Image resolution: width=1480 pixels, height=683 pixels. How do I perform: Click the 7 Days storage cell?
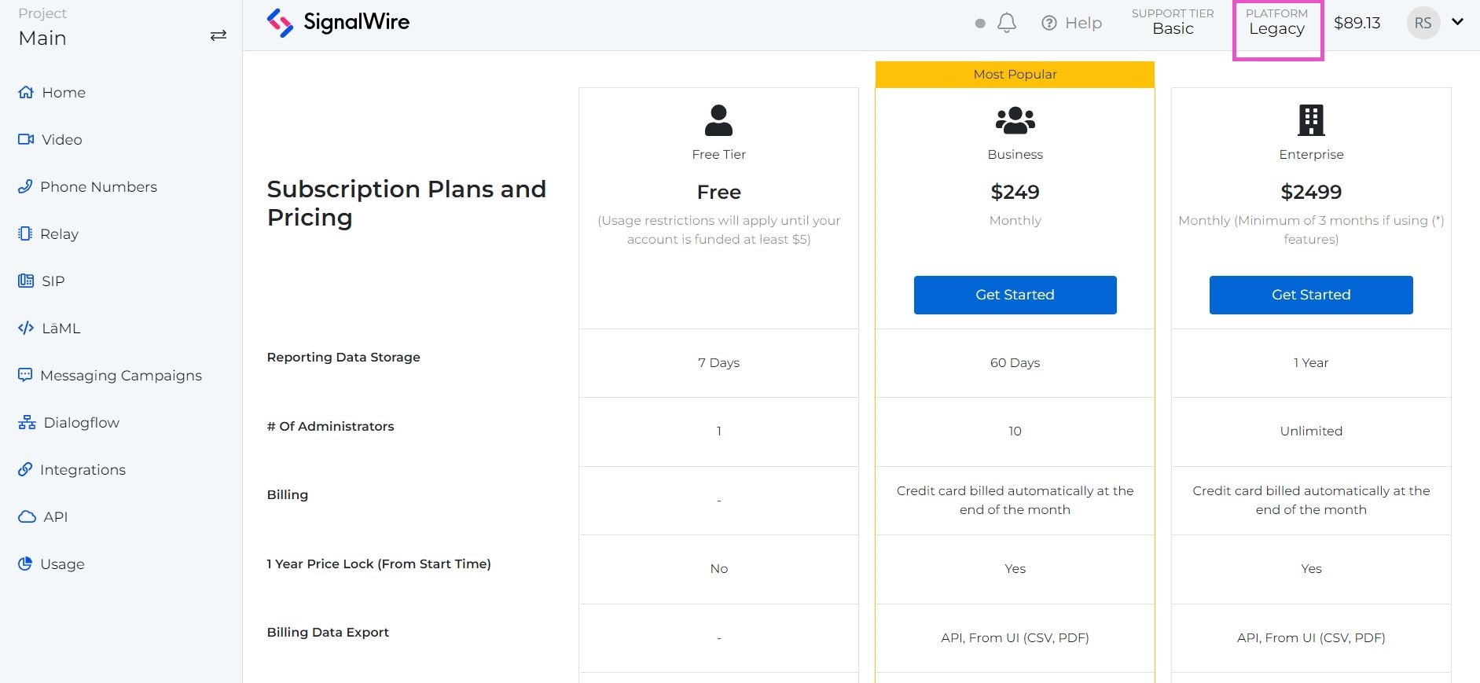pyautogui.click(x=718, y=362)
